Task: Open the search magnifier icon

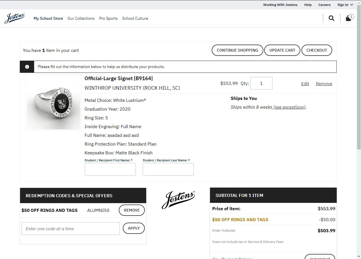Action: pos(331,18)
